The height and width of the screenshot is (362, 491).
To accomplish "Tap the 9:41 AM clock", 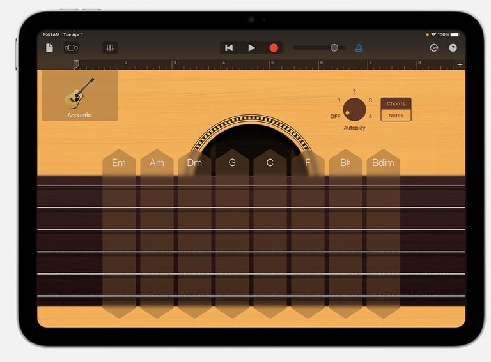I will pyautogui.click(x=51, y=34).
